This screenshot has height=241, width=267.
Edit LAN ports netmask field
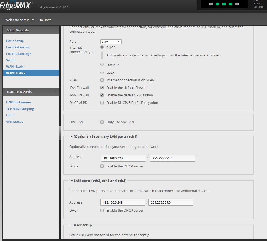tap(171, 202)
